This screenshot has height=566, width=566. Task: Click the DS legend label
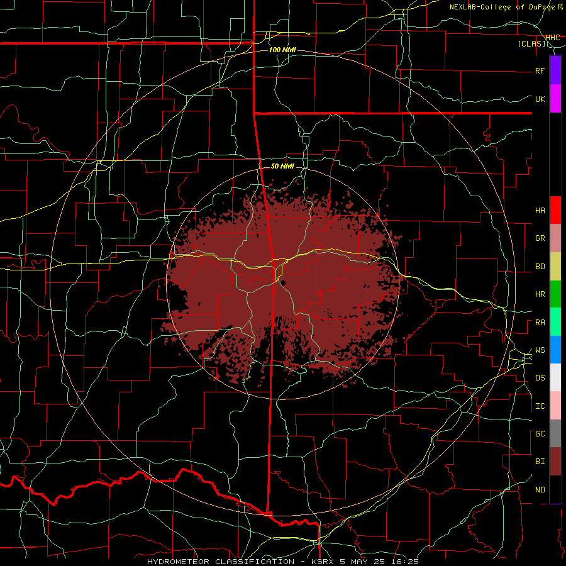(x=540, y=378)
